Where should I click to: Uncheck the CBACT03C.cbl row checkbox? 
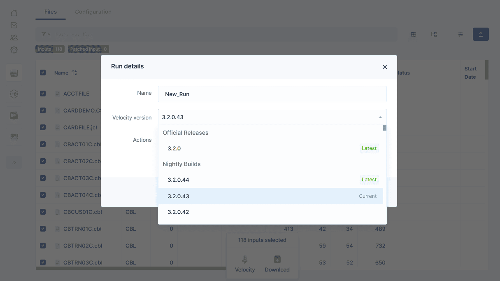click(x=43, y=178)
